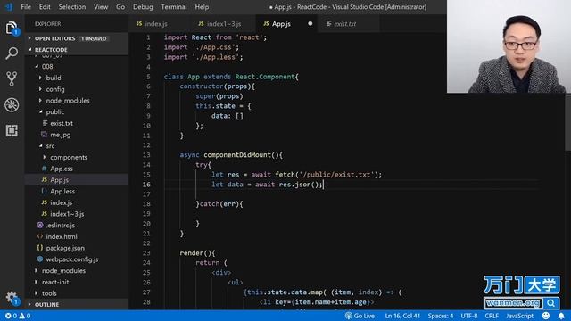The height and width of the screenshot is (321, 571).
Task: Start Go Live server from status bar
Action: (360, 316)
